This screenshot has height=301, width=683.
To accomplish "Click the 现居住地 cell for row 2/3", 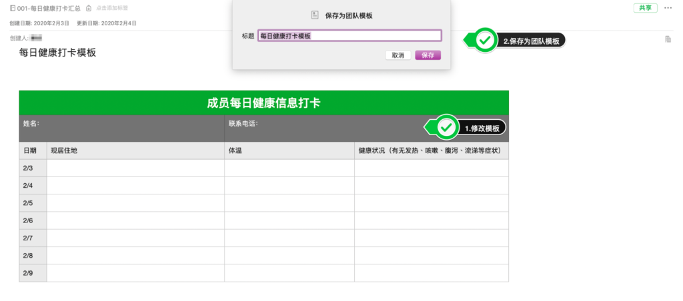I will [135, 168].
